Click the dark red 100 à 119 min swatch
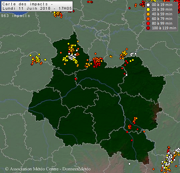This screenshot has height=173, width=180. [x=148, y=28]
